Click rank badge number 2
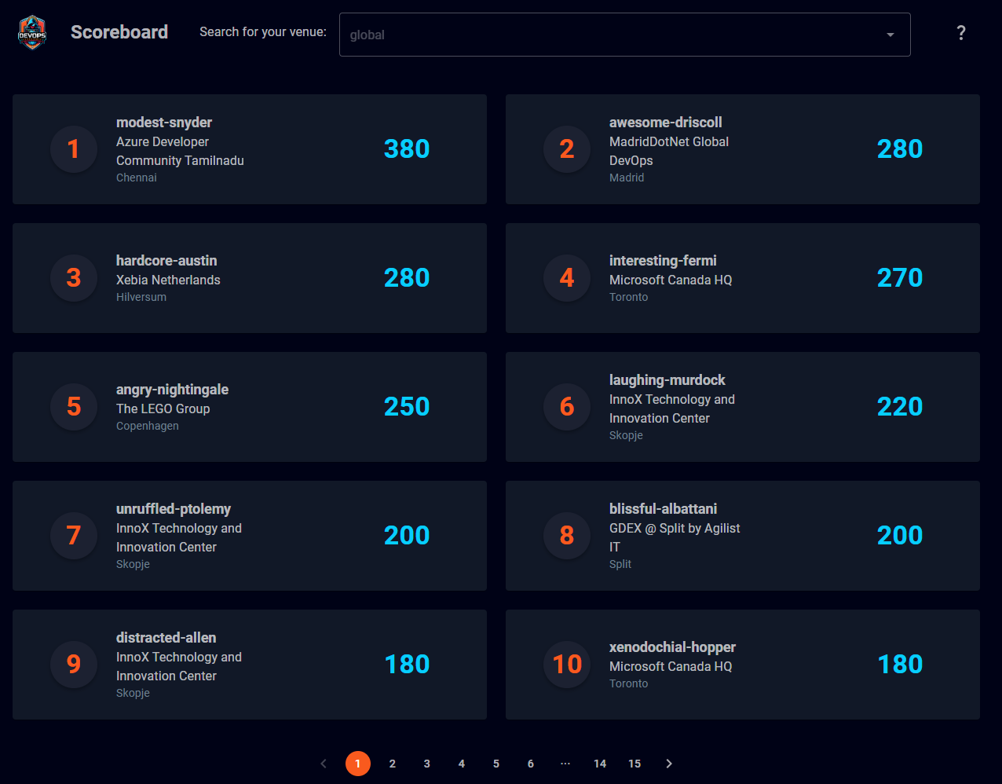 tap(567, 149)
